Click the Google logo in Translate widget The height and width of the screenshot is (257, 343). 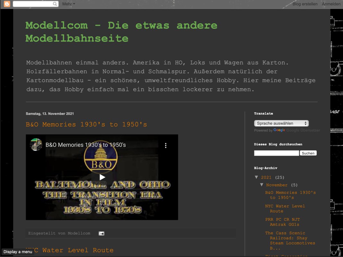click(279, 130)
